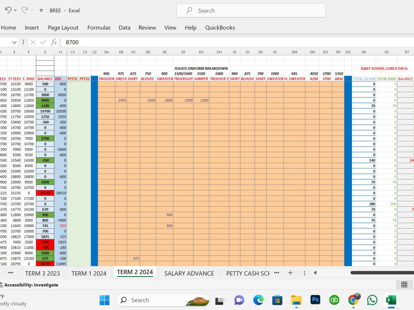The image size is (414, 310).
Task: Click the BALANCE column heading cell
Action: tap(45, 79)
